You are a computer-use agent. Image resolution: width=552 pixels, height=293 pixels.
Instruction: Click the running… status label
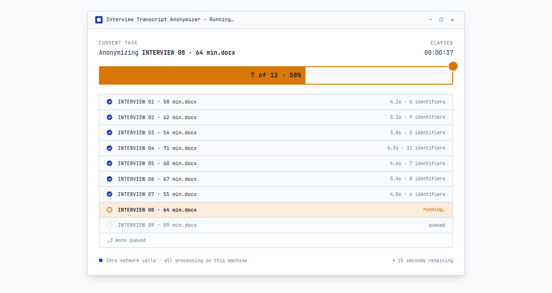(434, 209)
